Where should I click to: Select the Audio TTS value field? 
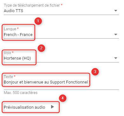[x=61, y=11]
